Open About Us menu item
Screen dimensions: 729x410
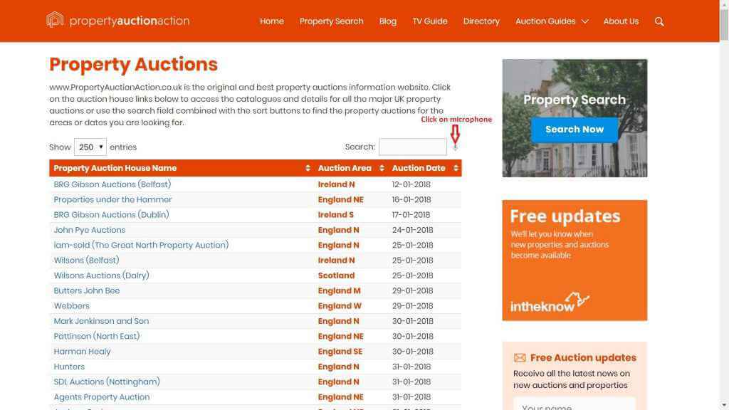(621, 21)
